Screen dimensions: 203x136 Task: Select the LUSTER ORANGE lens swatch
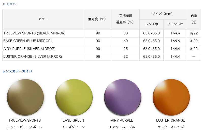[171, 97]
